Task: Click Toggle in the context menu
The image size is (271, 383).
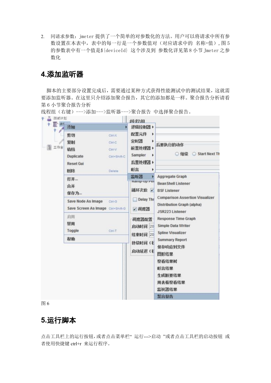Action: 96,231
